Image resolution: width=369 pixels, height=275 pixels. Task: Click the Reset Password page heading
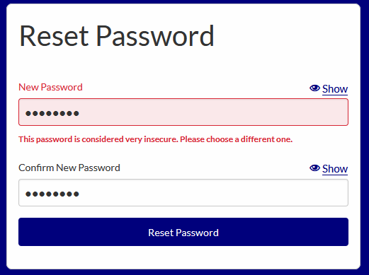tap(117, 36)
